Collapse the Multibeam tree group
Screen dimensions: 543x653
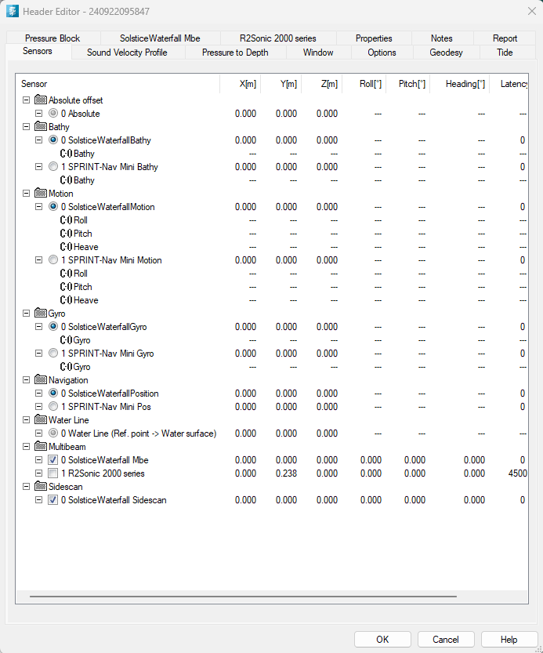pyautogui.click(x=26, y=447)
